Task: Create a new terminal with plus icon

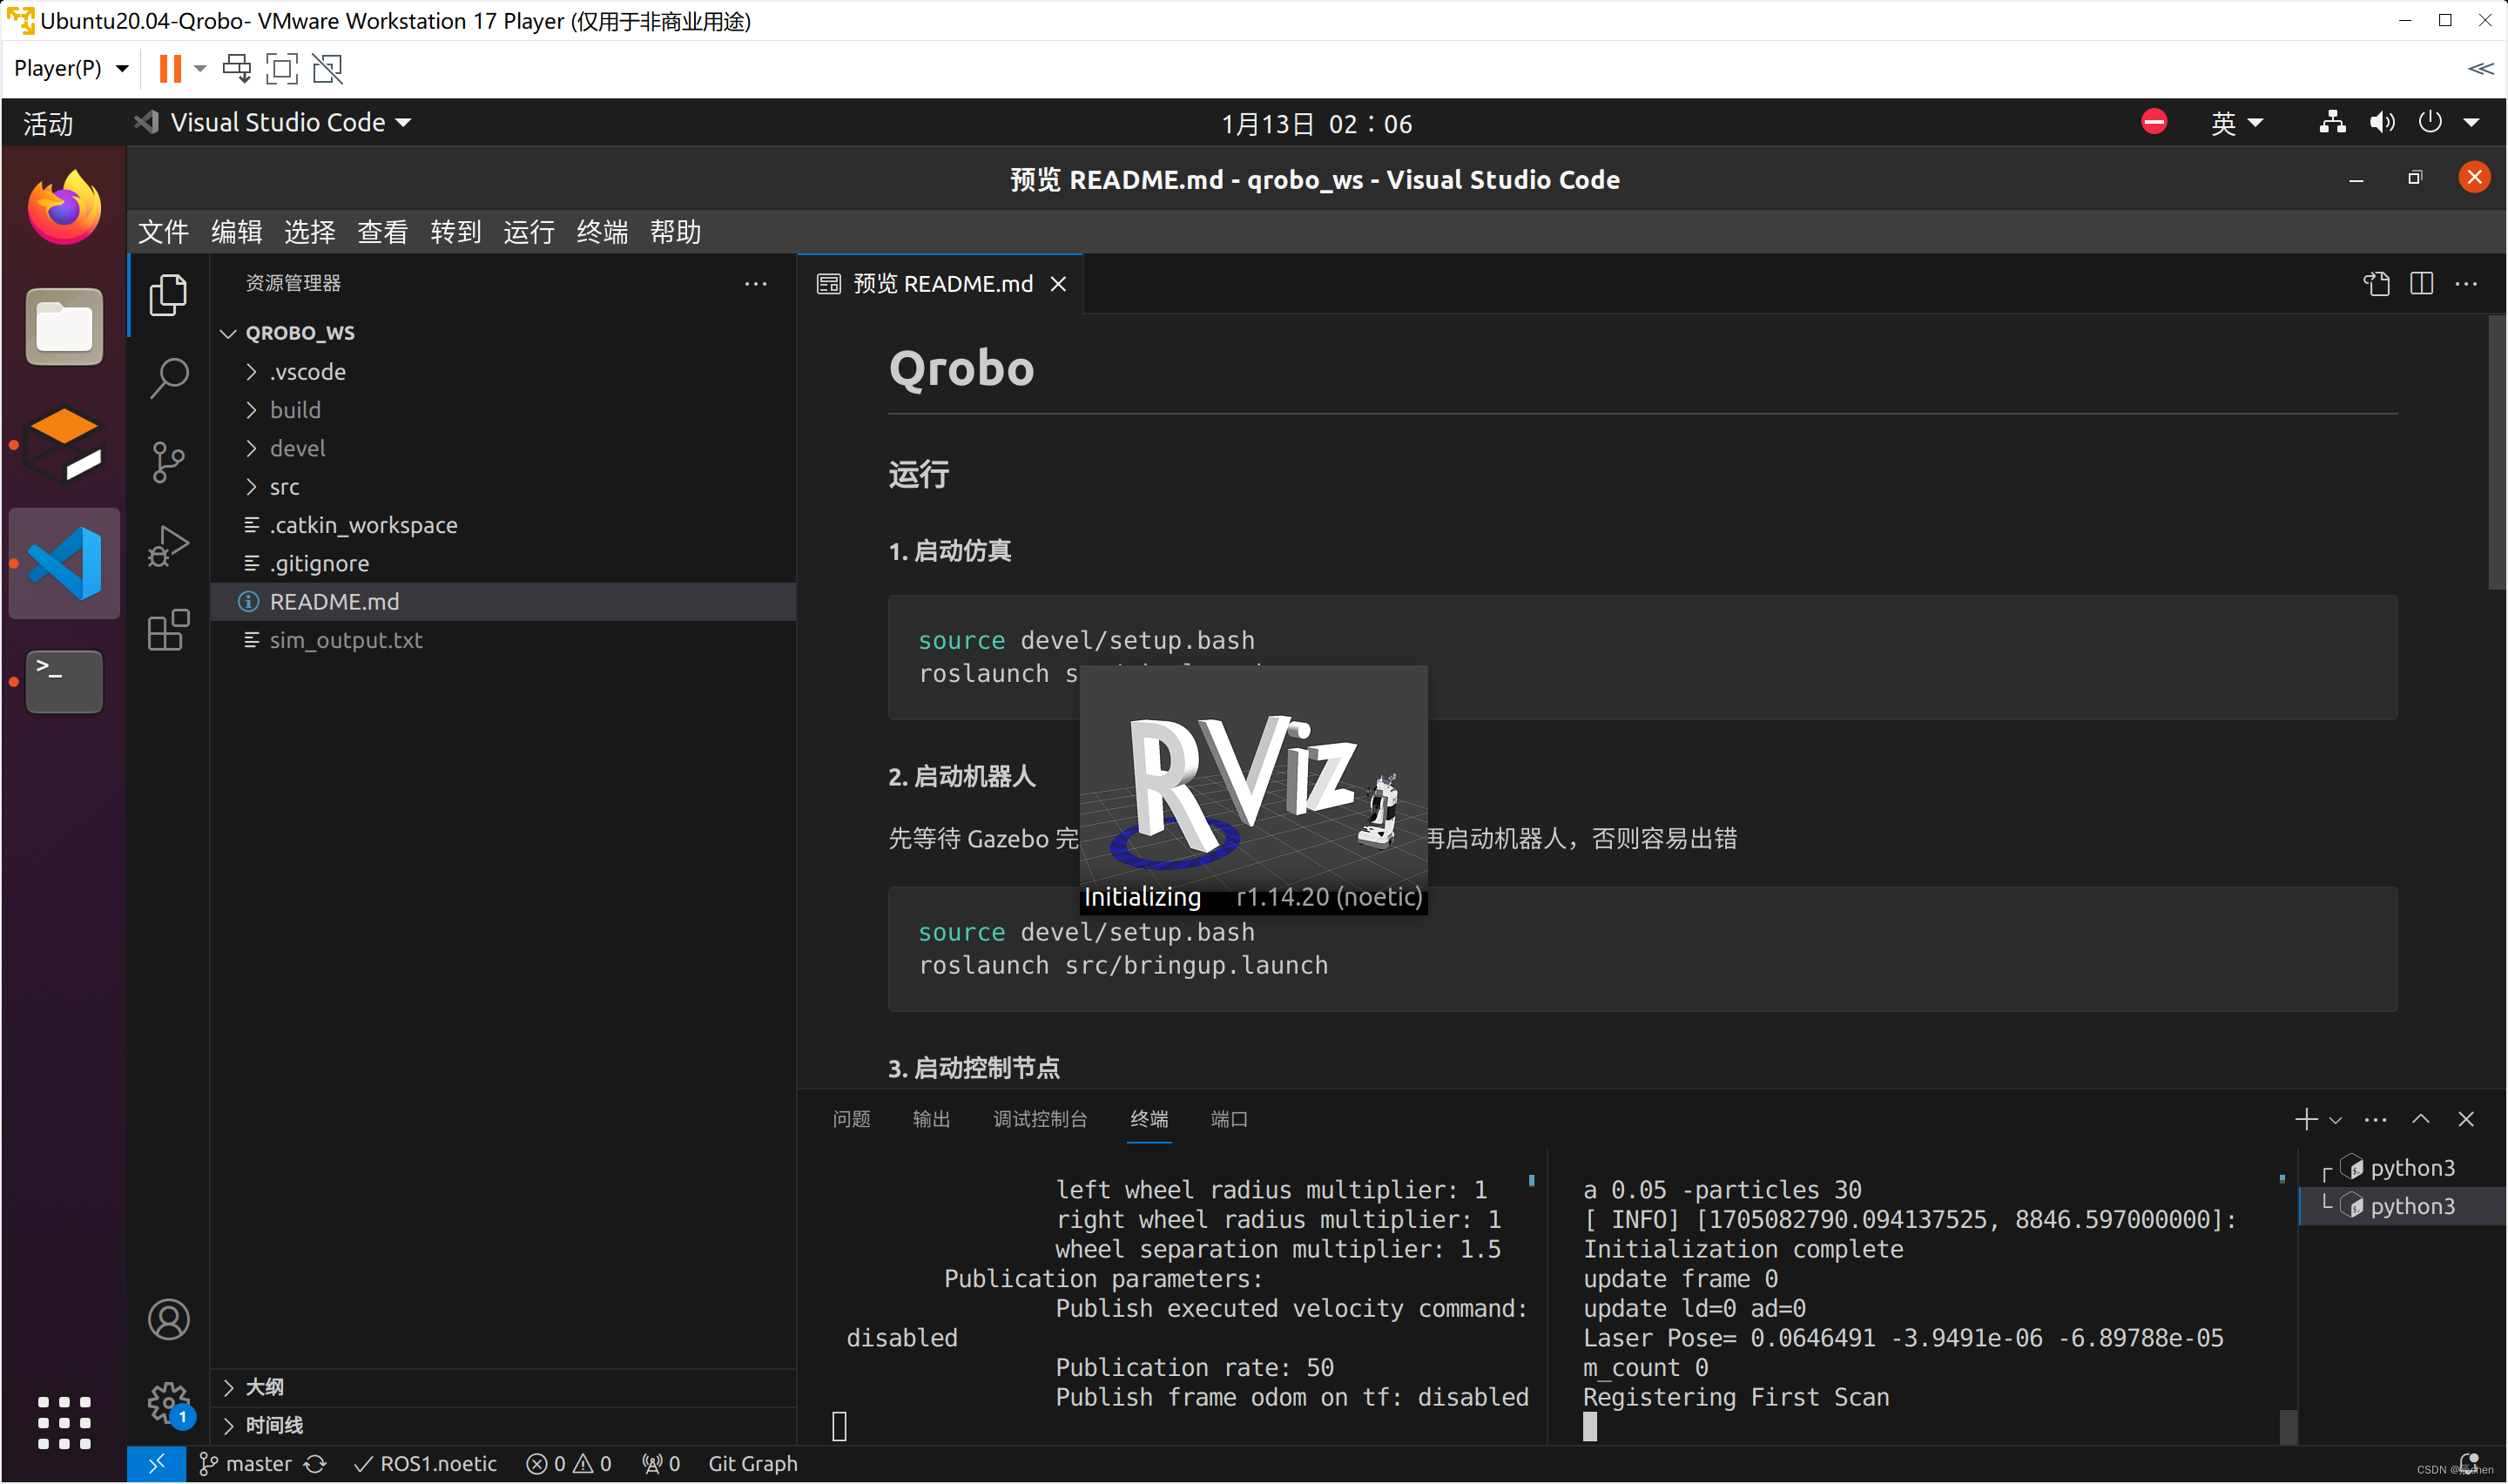Action: tap(2305, 1119)
